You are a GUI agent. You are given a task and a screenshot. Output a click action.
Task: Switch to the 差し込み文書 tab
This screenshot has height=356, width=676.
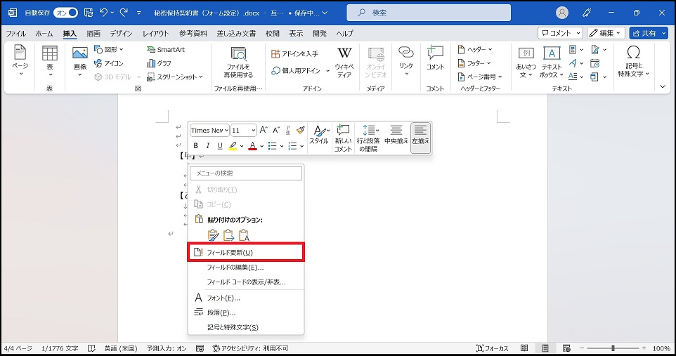tap(236, 33)
